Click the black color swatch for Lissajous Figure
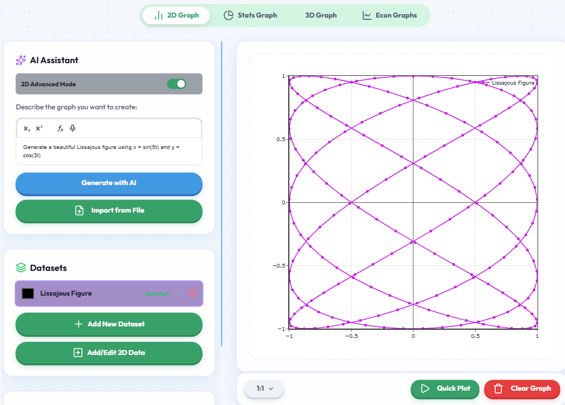 pyautogui.click(x=27, y=293)
